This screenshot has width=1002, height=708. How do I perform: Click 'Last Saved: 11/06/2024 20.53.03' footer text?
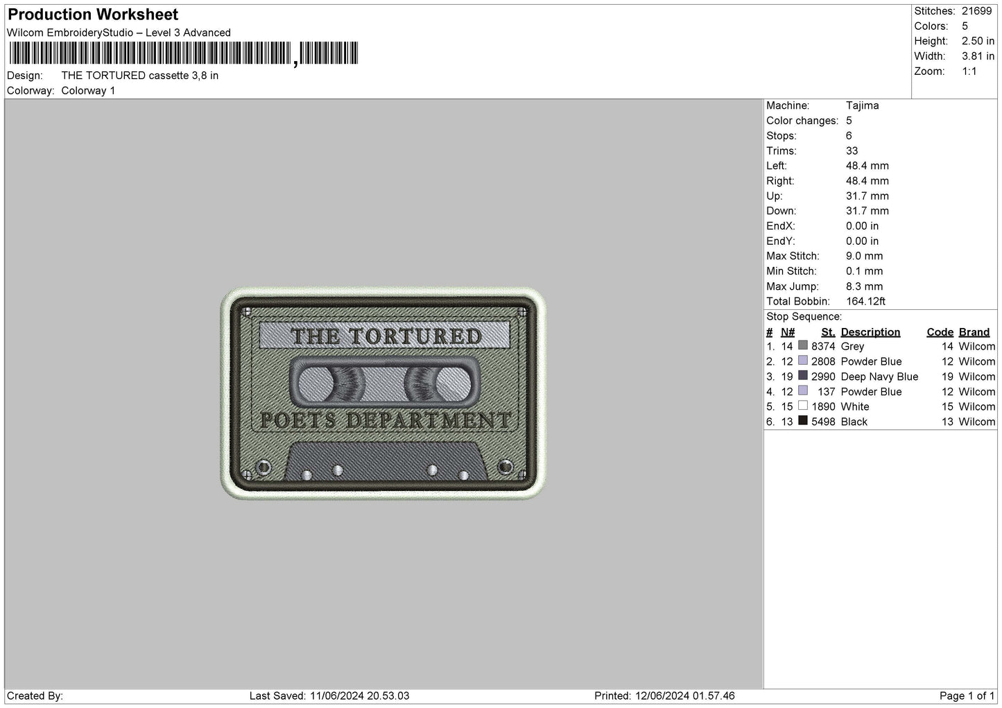[329, 696]
